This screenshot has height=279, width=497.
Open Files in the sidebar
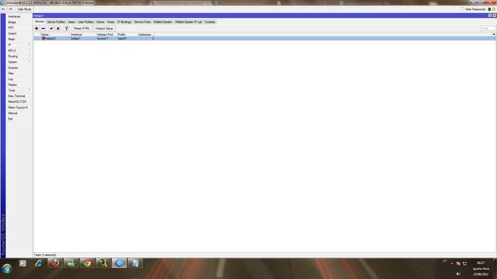19,73
